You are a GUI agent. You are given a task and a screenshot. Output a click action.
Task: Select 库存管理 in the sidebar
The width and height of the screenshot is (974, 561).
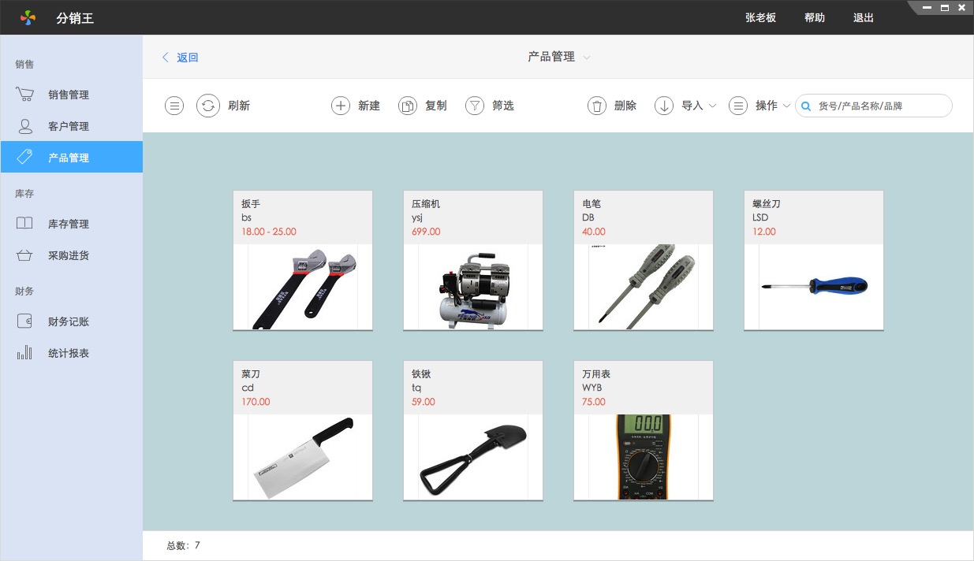click(x=69, y=224)
